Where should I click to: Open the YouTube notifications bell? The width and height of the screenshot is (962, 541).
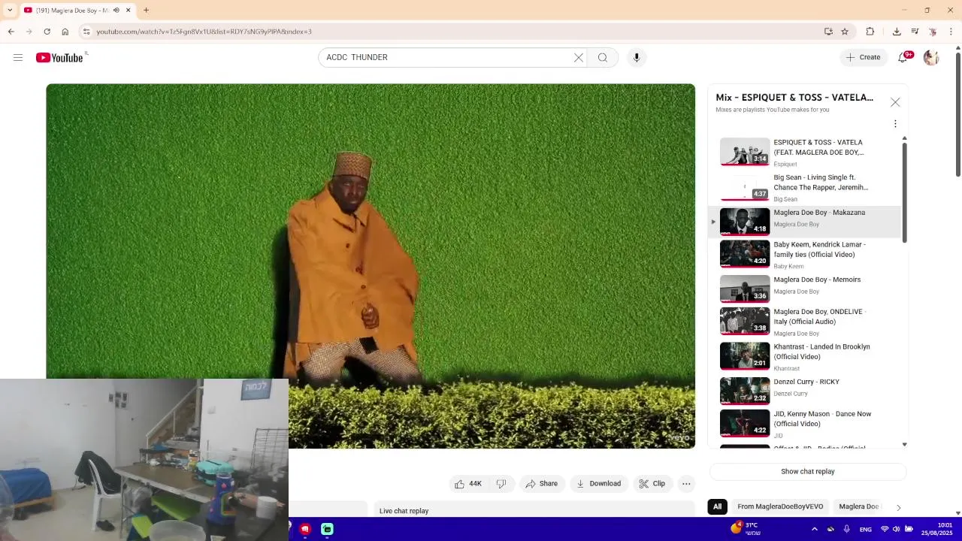[x=903, y=57]
